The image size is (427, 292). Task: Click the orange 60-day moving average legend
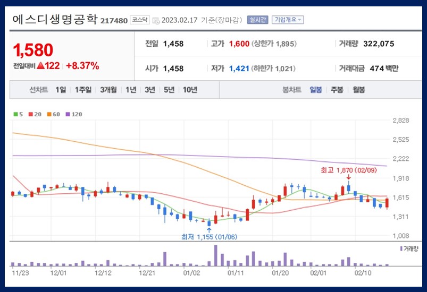point(53,114)
